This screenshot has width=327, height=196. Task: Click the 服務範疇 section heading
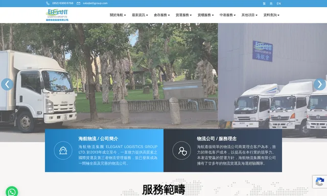tap(163, 189)
